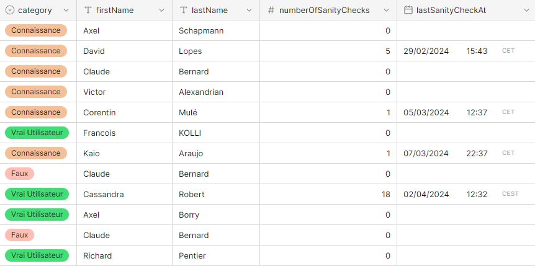Click the Connaissance tag in Axel Schapmann's row
Image resolution: width=535 pixels, height=266 pixels.
point(36,30)
